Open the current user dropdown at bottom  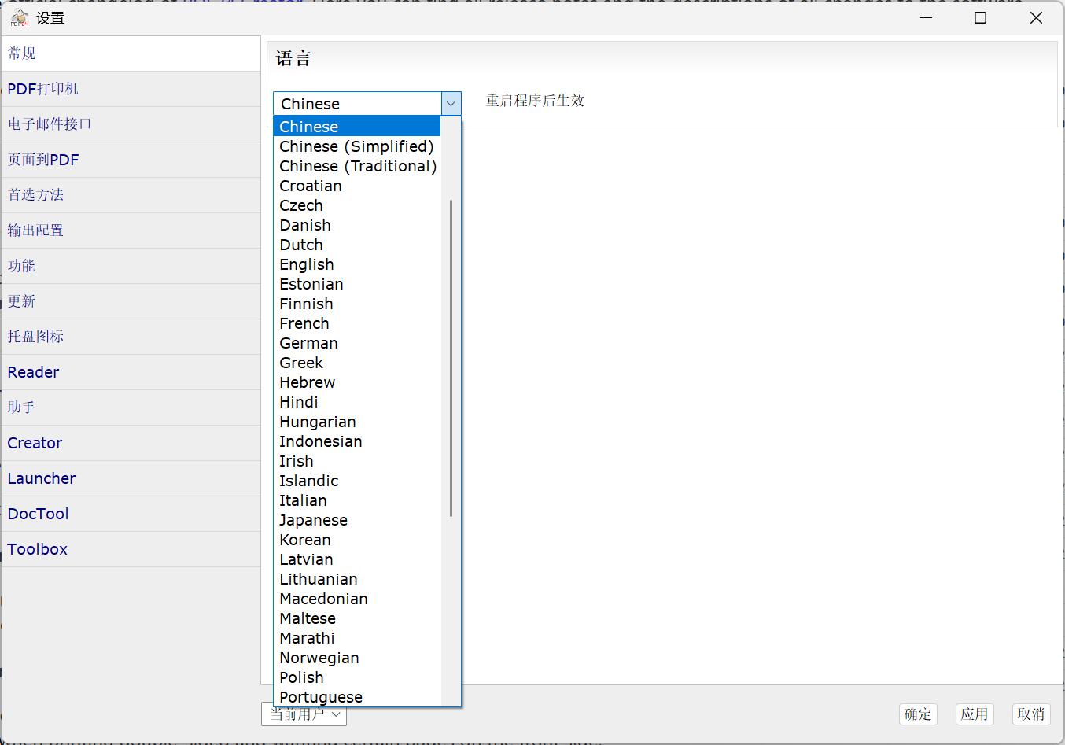[x=304, y=714]
